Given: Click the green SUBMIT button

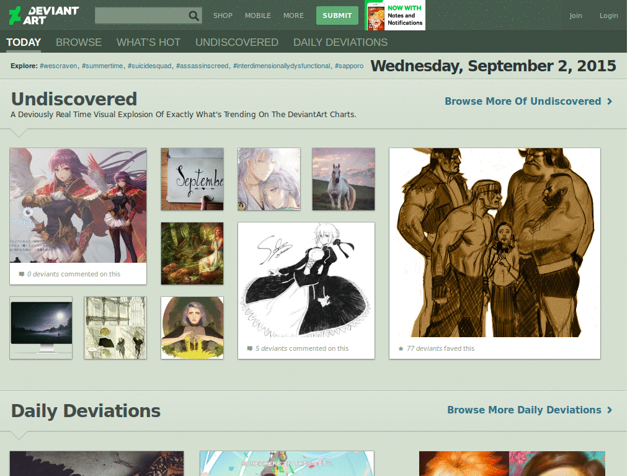Looking at the screenshot, I should pos(337,15).
